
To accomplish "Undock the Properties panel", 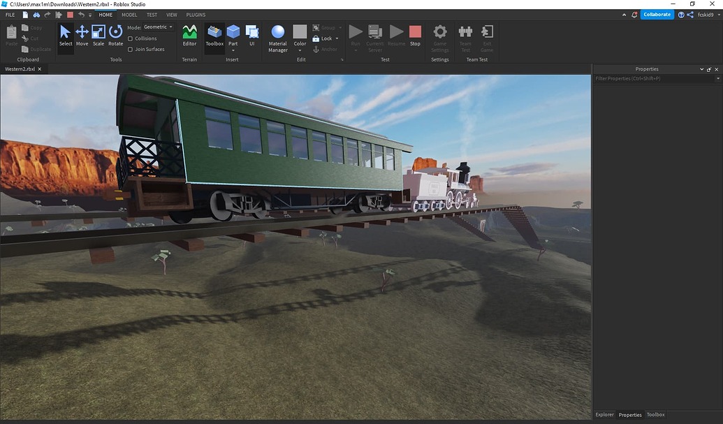I will coord(709,69).
